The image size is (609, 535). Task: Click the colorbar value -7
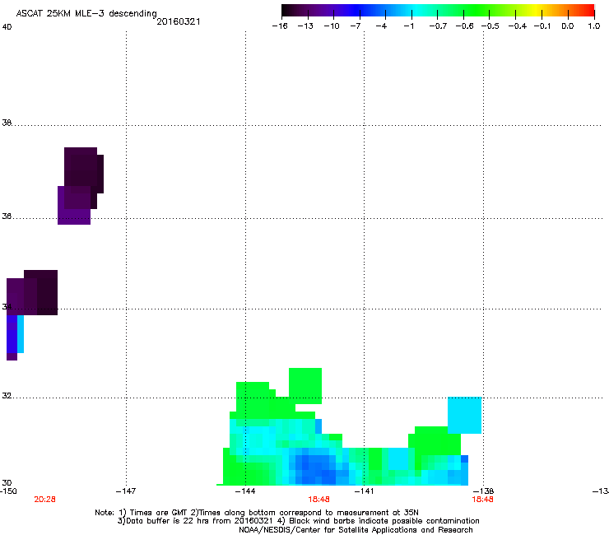click(x=356, y=26)
